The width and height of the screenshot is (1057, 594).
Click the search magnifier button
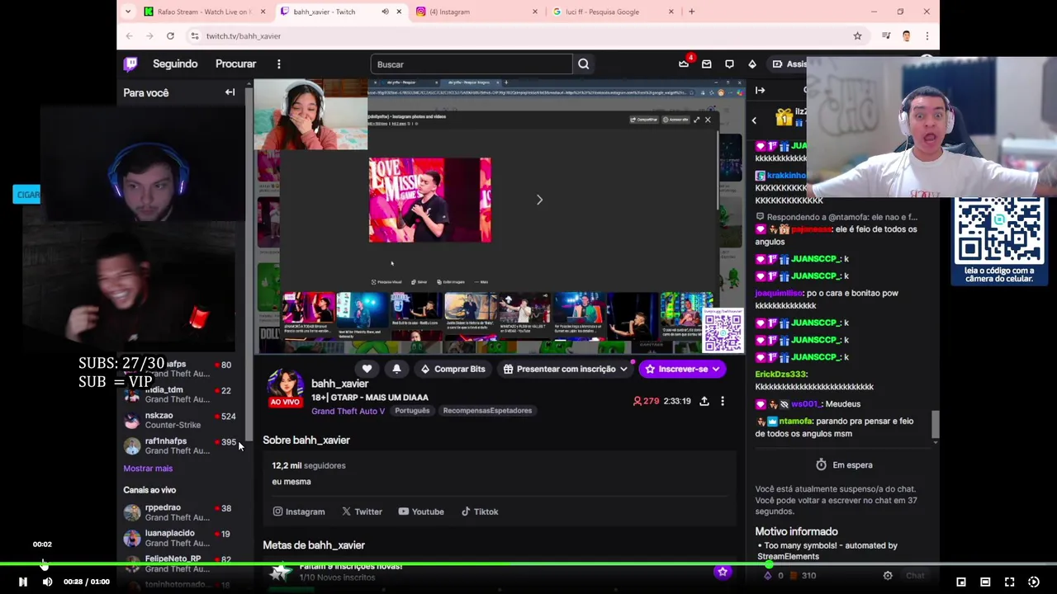(x=584, y=64)
